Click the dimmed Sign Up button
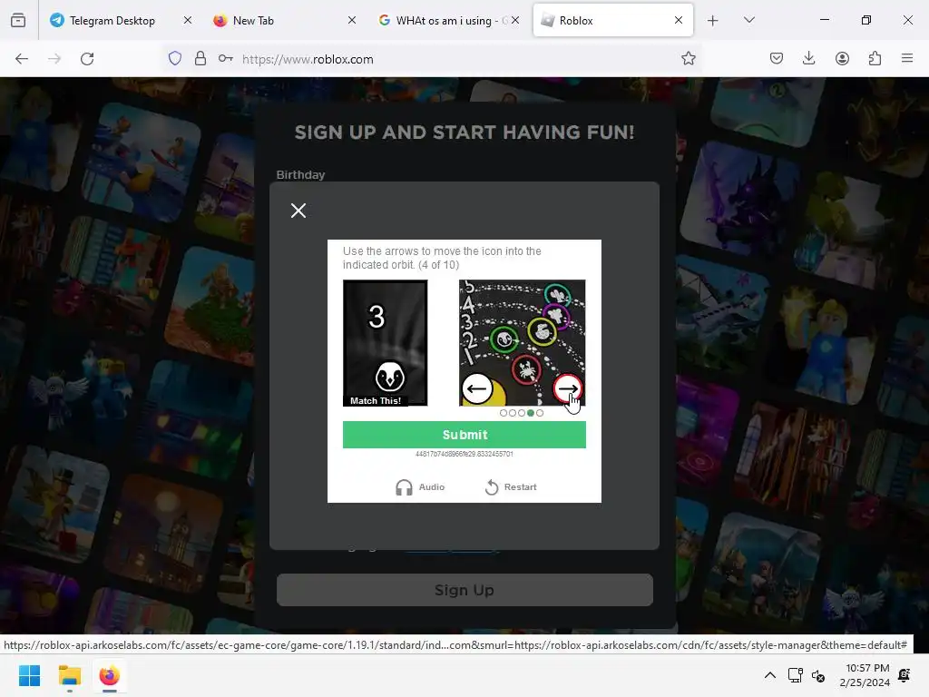 (464, 590)
